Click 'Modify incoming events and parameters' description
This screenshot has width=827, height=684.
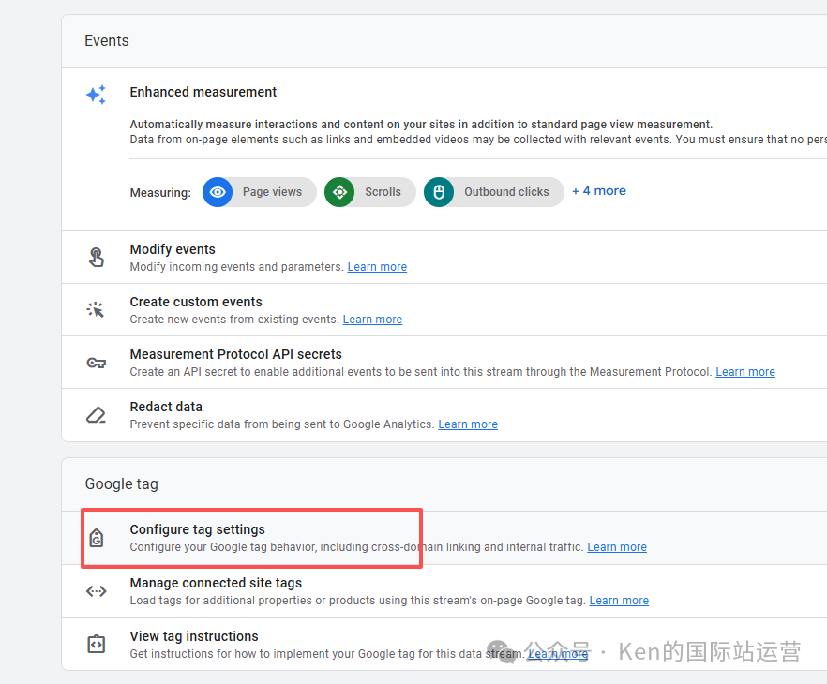coord(237,267)
